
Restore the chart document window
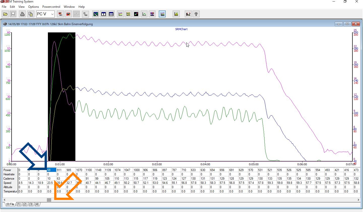[347, 24]
